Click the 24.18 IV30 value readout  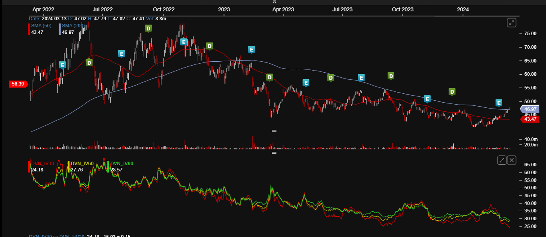pos(37,170)
